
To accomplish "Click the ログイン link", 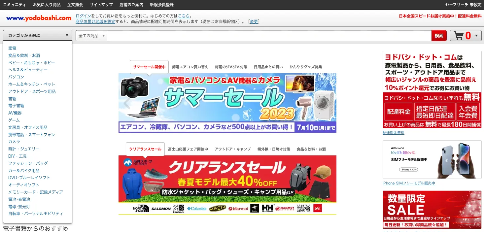I will coord(83,16).
